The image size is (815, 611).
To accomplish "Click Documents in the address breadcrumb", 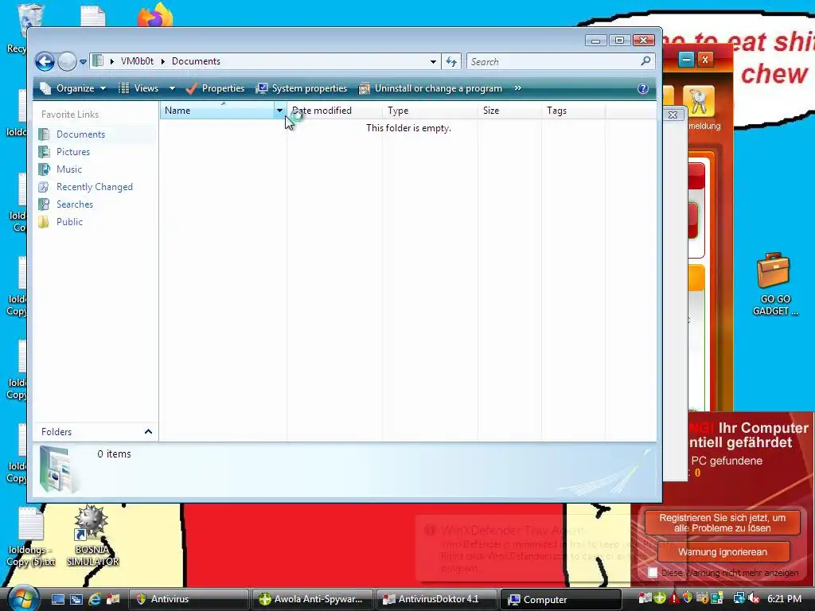I will click(x=196, y=61).
